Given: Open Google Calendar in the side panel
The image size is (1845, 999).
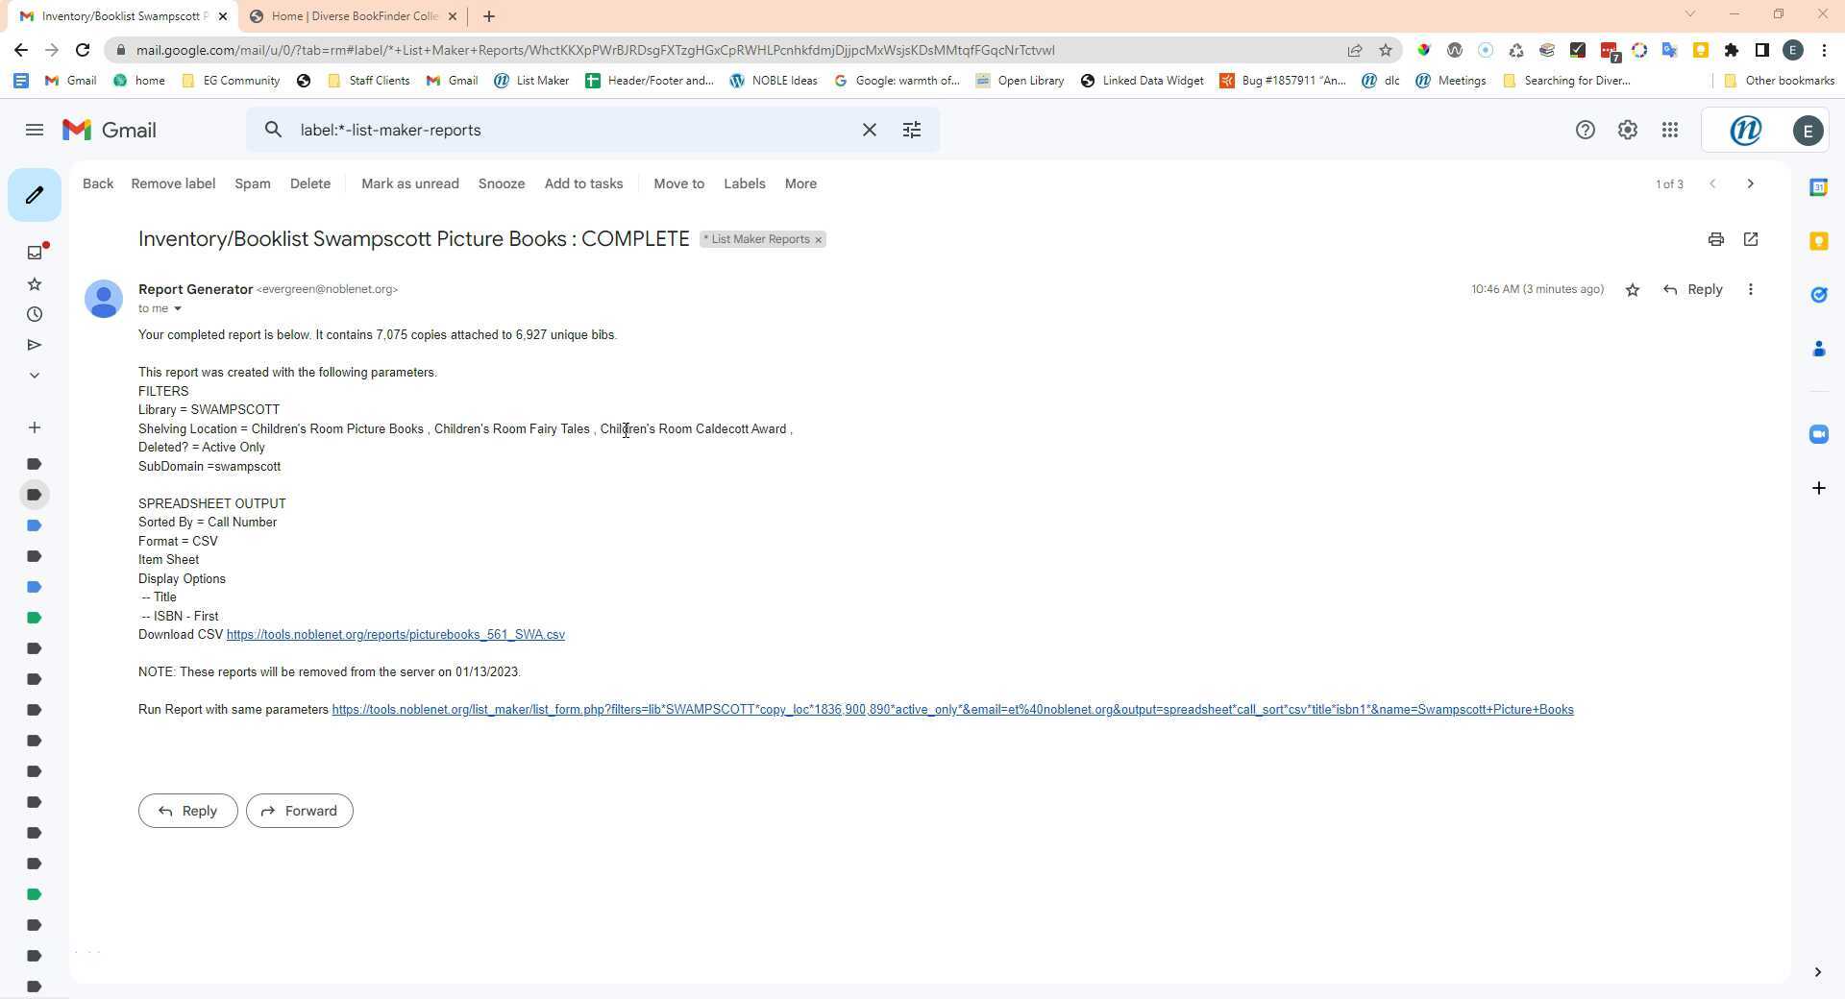Looking at the screenshot, I should click(x=1818, y=187).
